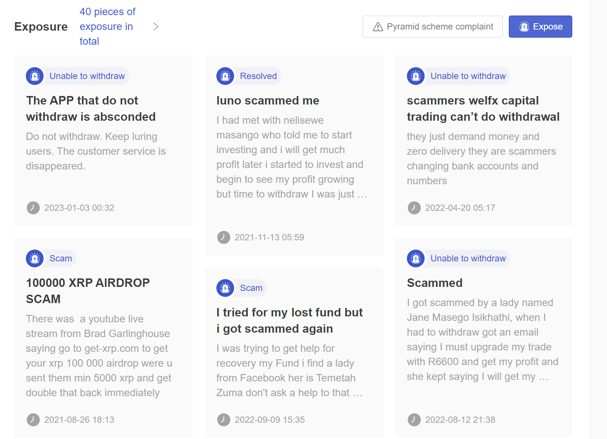Open '40 pieces of exposure in total' link
Image resolution: width=607 pixels, height=439 pixels.
click(x=107, y=27)
